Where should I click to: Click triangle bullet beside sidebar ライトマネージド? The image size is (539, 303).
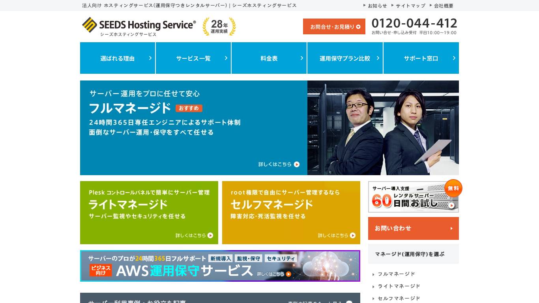coord(373,286)
